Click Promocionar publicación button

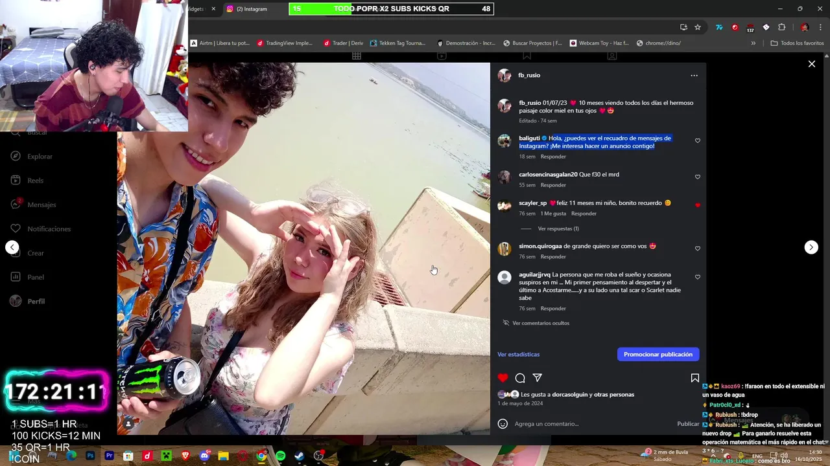658,354
